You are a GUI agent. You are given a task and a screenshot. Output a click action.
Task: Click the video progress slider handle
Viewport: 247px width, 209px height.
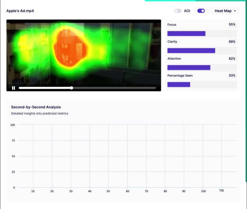72,88
